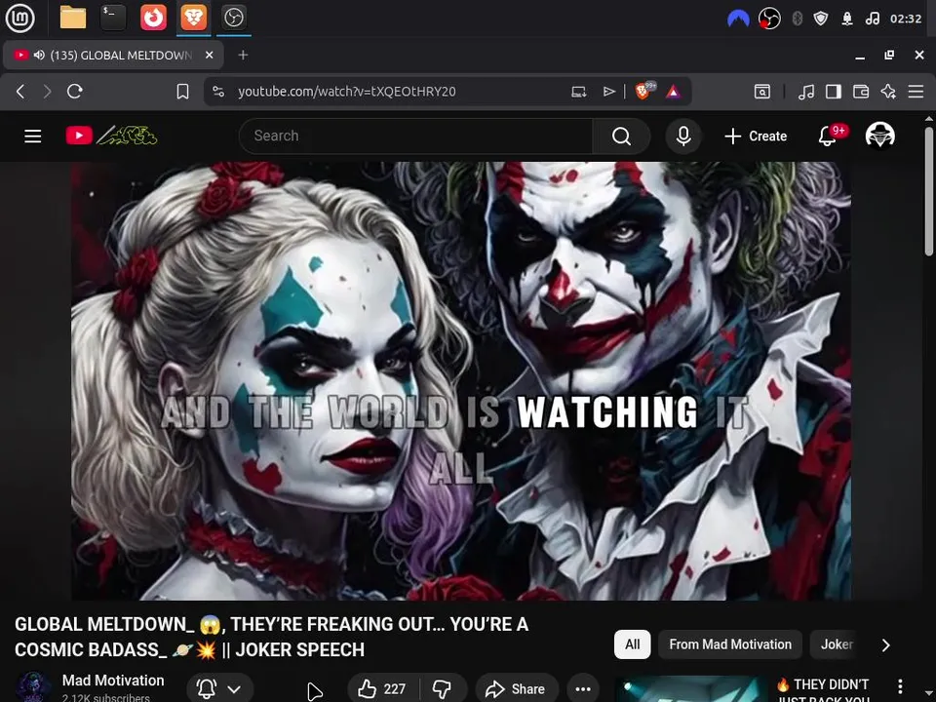Select the All filter chip
936x702 pixels.
coord(632,644)
